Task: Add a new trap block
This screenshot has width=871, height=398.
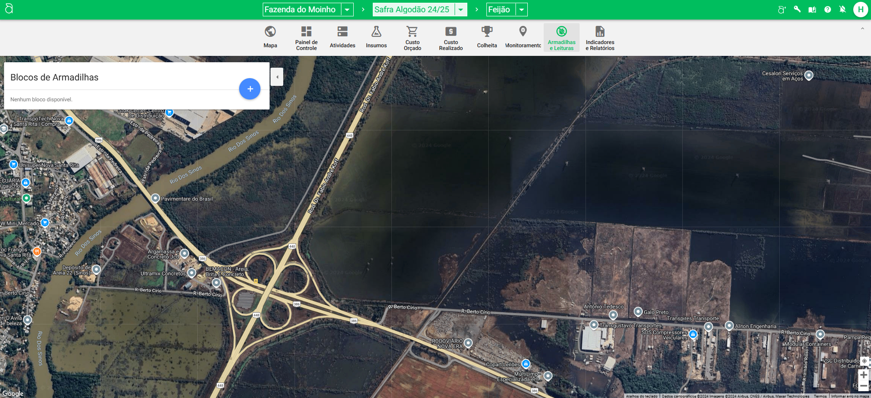Action: (250, 89)
